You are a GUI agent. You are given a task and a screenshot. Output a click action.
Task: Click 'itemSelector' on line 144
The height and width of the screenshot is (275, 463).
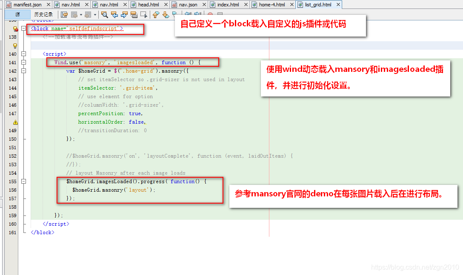tap(97, 88)
